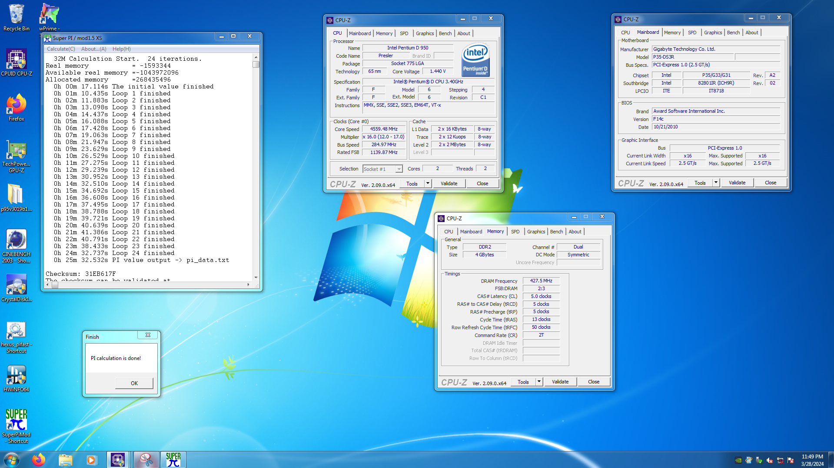Click the Core Speed 4559.48 MHz field
The image size is (834, 468).
[384, 129]
